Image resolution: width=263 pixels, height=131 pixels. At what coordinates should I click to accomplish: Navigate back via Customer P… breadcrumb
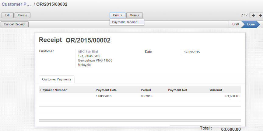16,5
